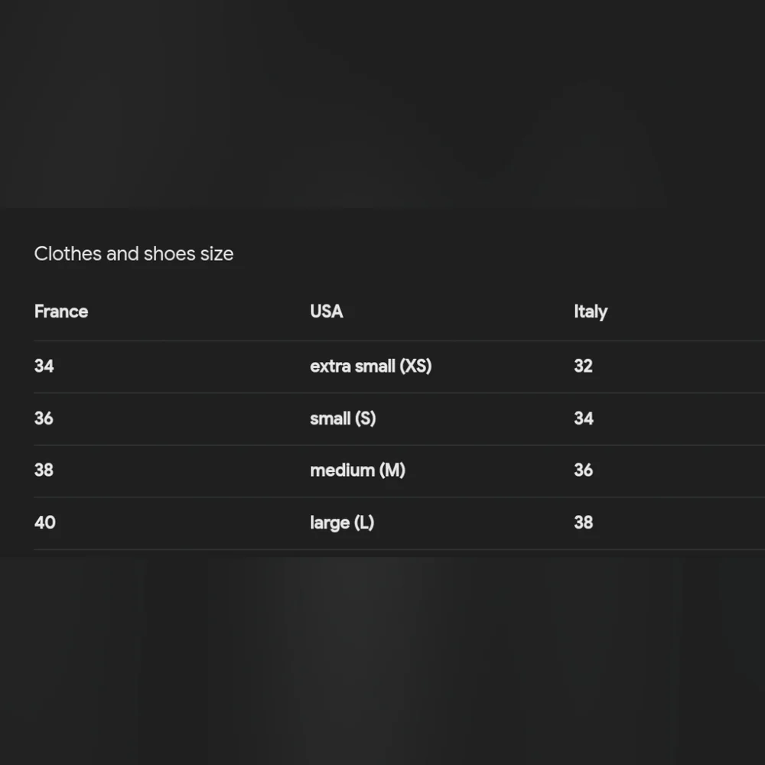
Task: Select the France column header
Action: point(61,311)
